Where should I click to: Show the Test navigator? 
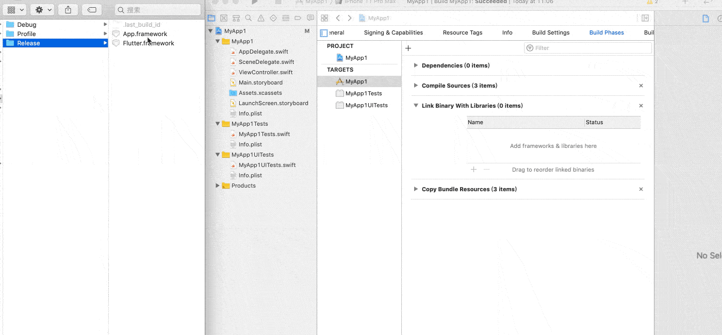[273, 18]
